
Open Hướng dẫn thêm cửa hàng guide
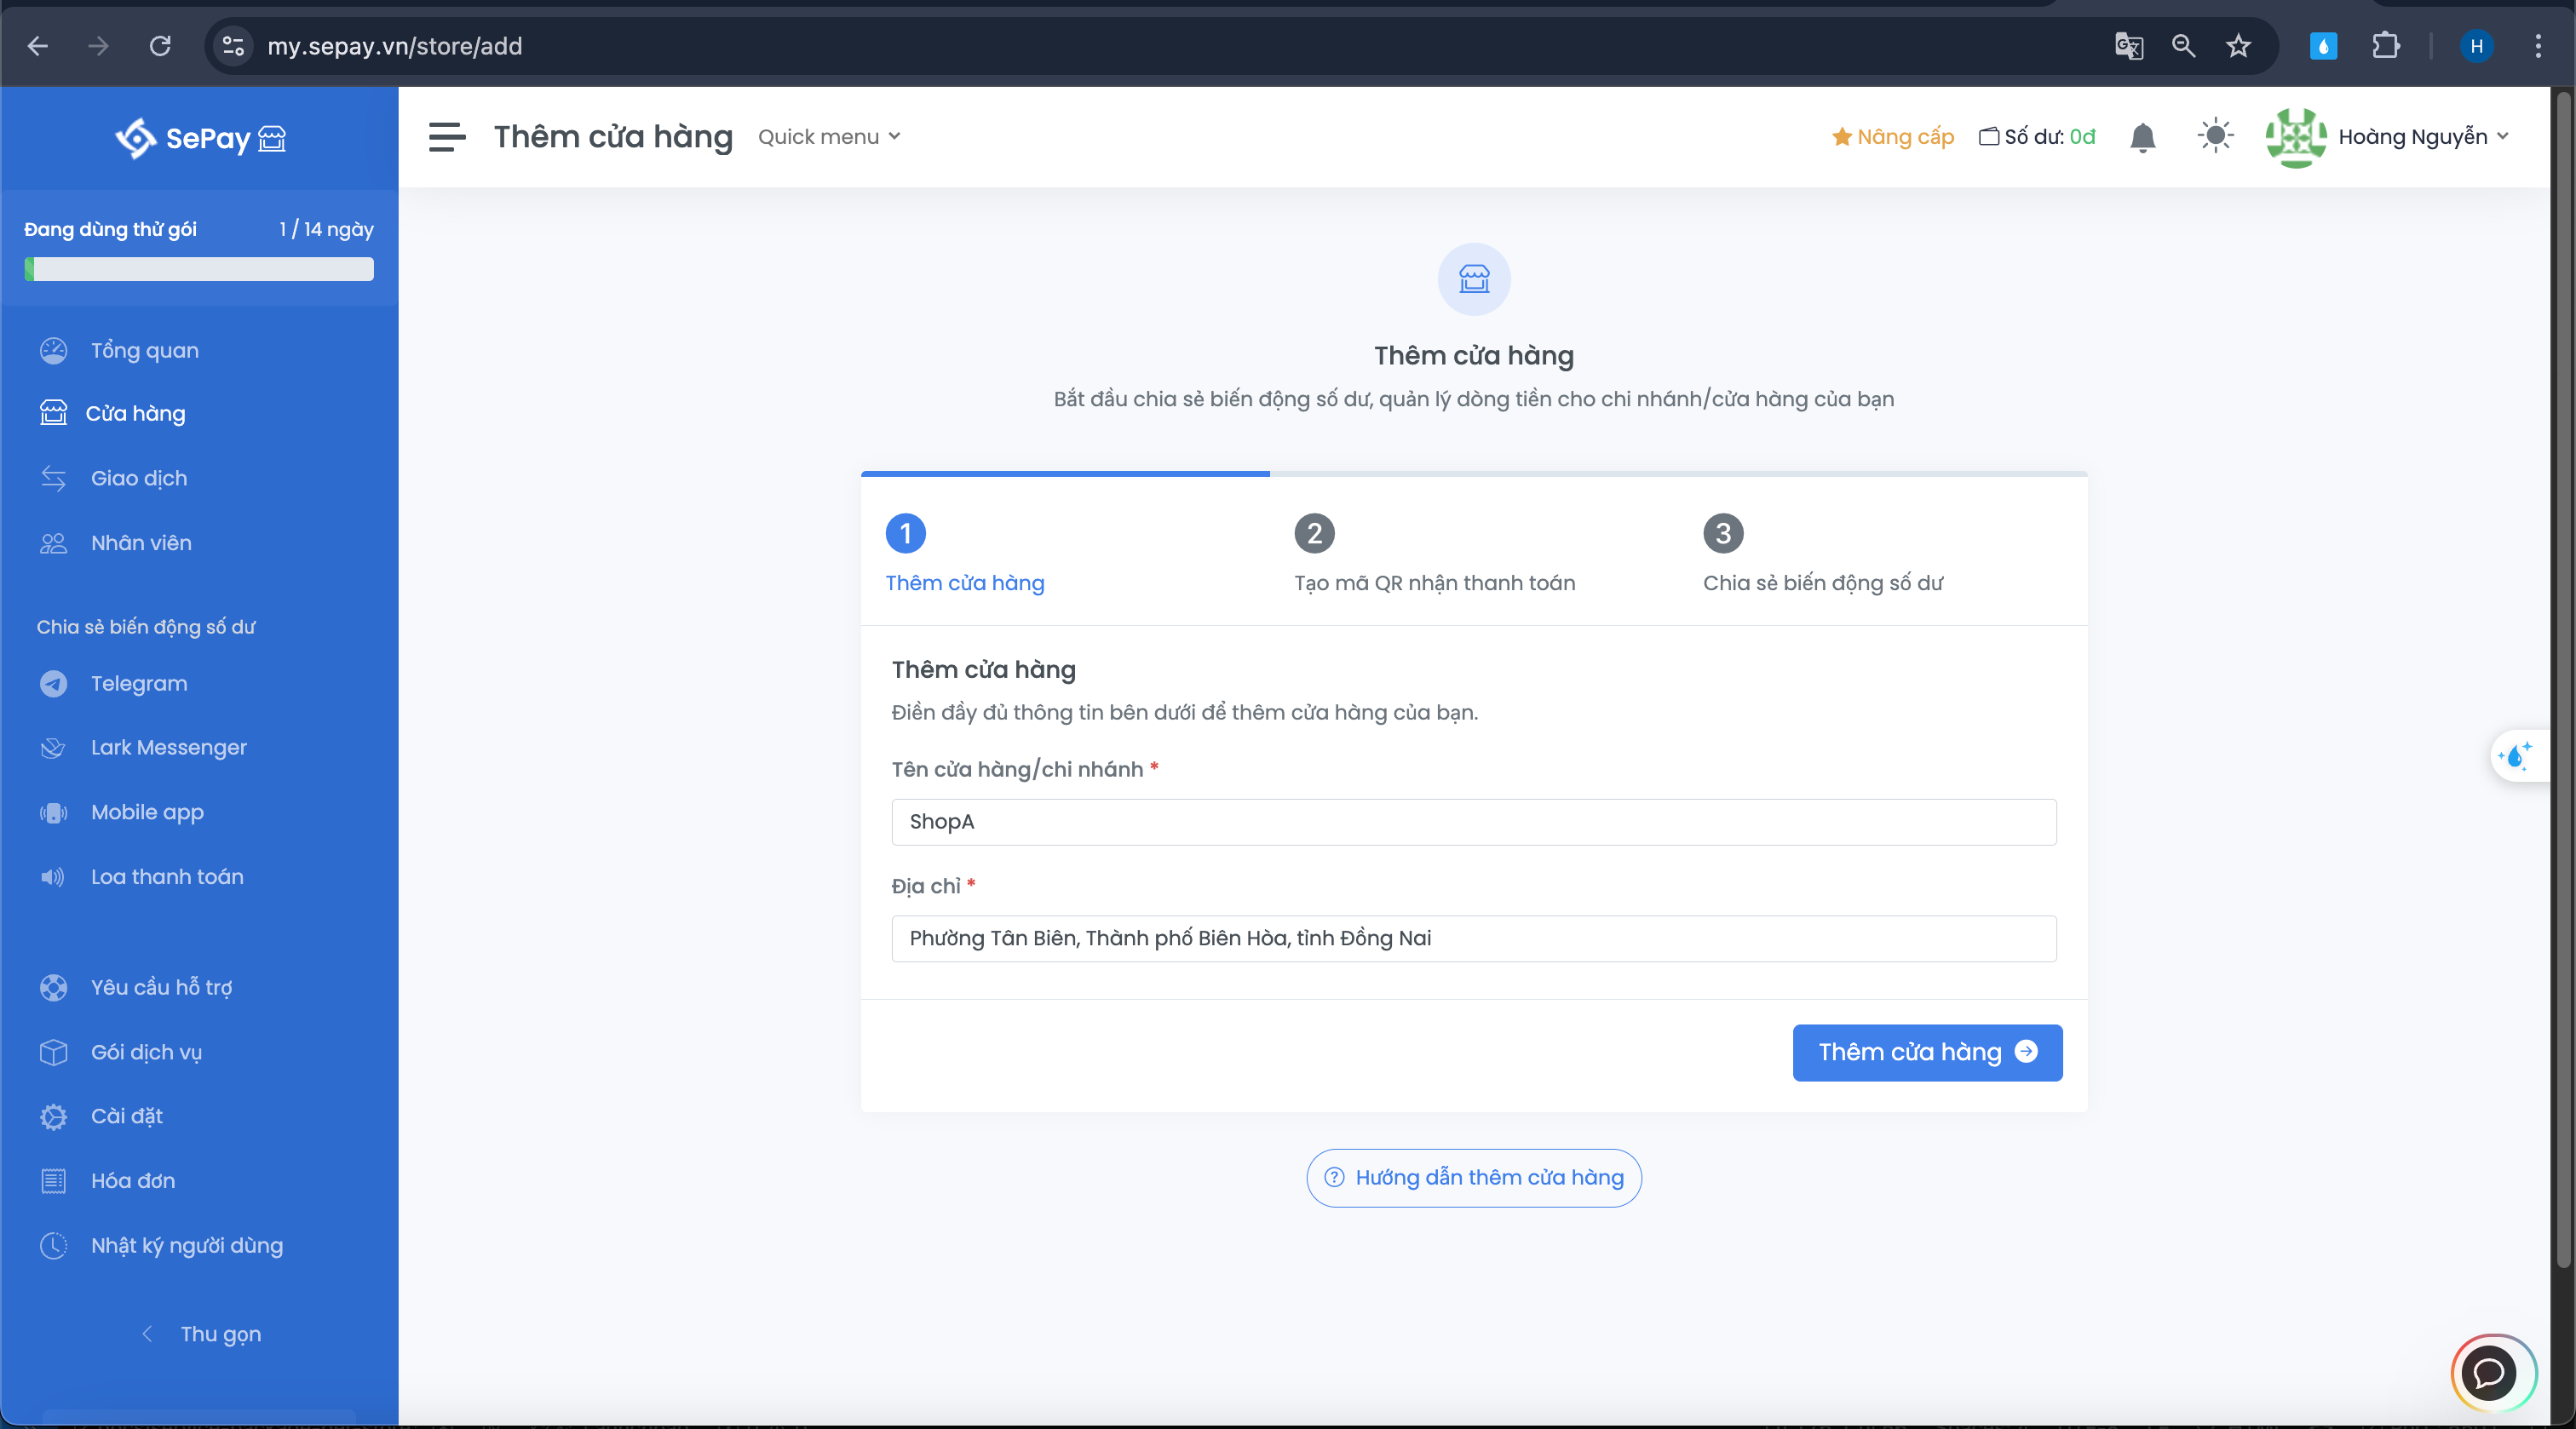click(1473, 1178)
